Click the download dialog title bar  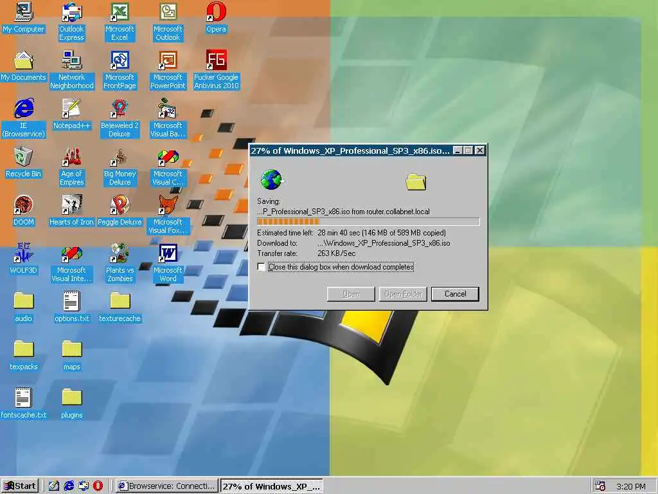tap(351, 151)
